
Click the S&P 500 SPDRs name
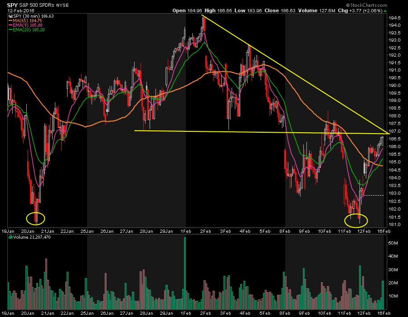pyautogui.click(x=37, y=5)
